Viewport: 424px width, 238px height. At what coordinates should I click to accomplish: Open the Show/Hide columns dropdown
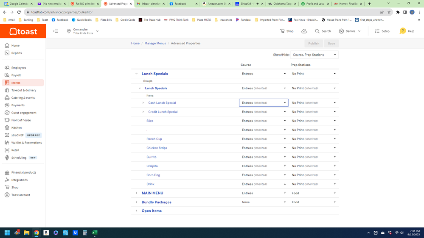point(314,55)
